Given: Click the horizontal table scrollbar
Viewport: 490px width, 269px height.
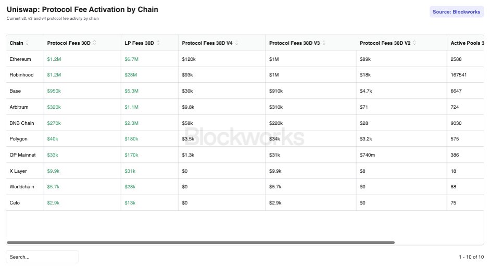Looking at the screenshot, I should click(x=200, y=242).
